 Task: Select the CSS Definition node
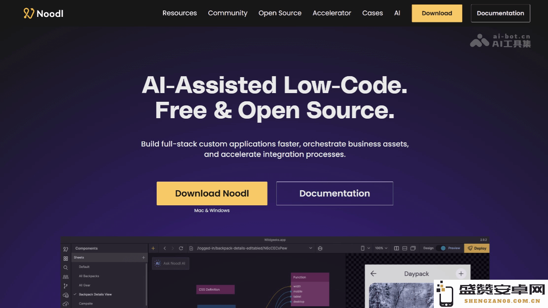click(216, 289)
